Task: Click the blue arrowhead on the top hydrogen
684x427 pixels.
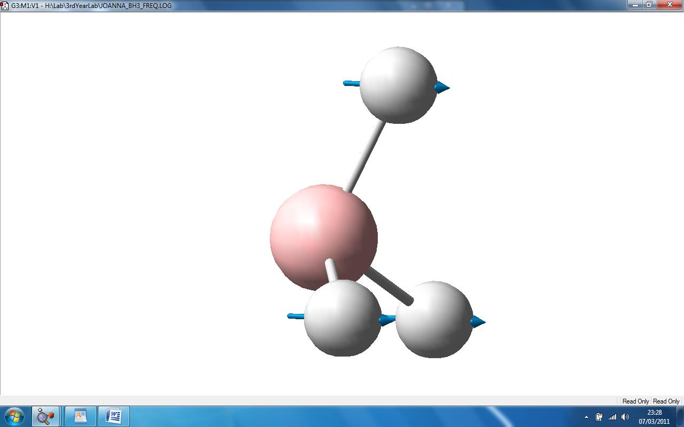Action: tap(442, 87)
